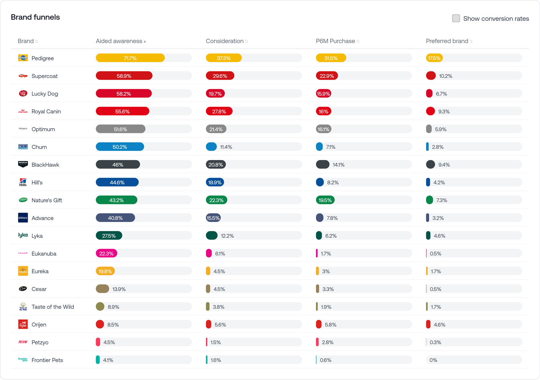The width and height of the screenshot is (540, 380).
Task: Click the sort arrows next to Consideration
Action: click(x=247, y=41)
